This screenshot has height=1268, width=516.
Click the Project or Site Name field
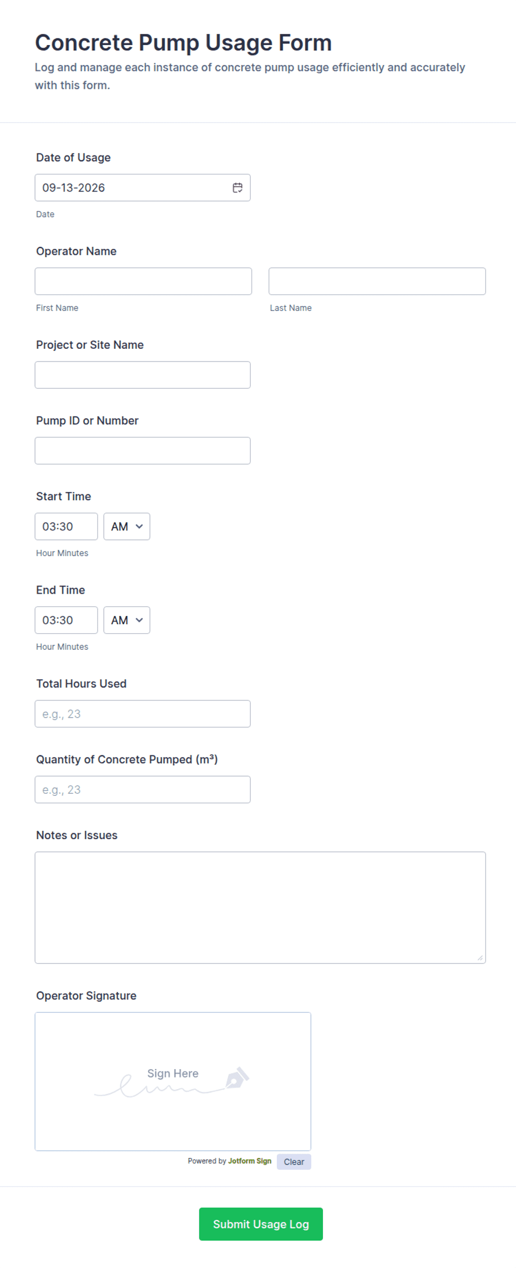pyautogui.click(x=143, y=375)
